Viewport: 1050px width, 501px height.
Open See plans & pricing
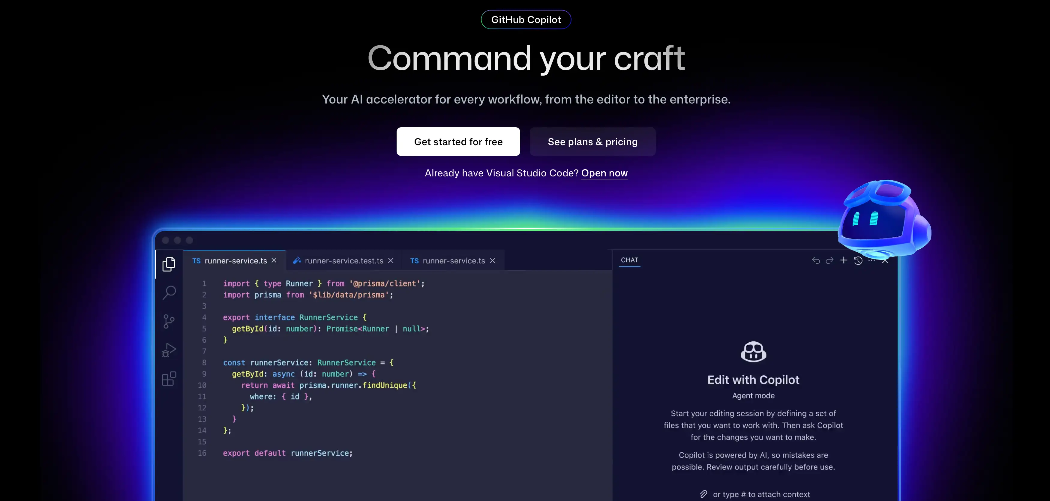(592, 142)
